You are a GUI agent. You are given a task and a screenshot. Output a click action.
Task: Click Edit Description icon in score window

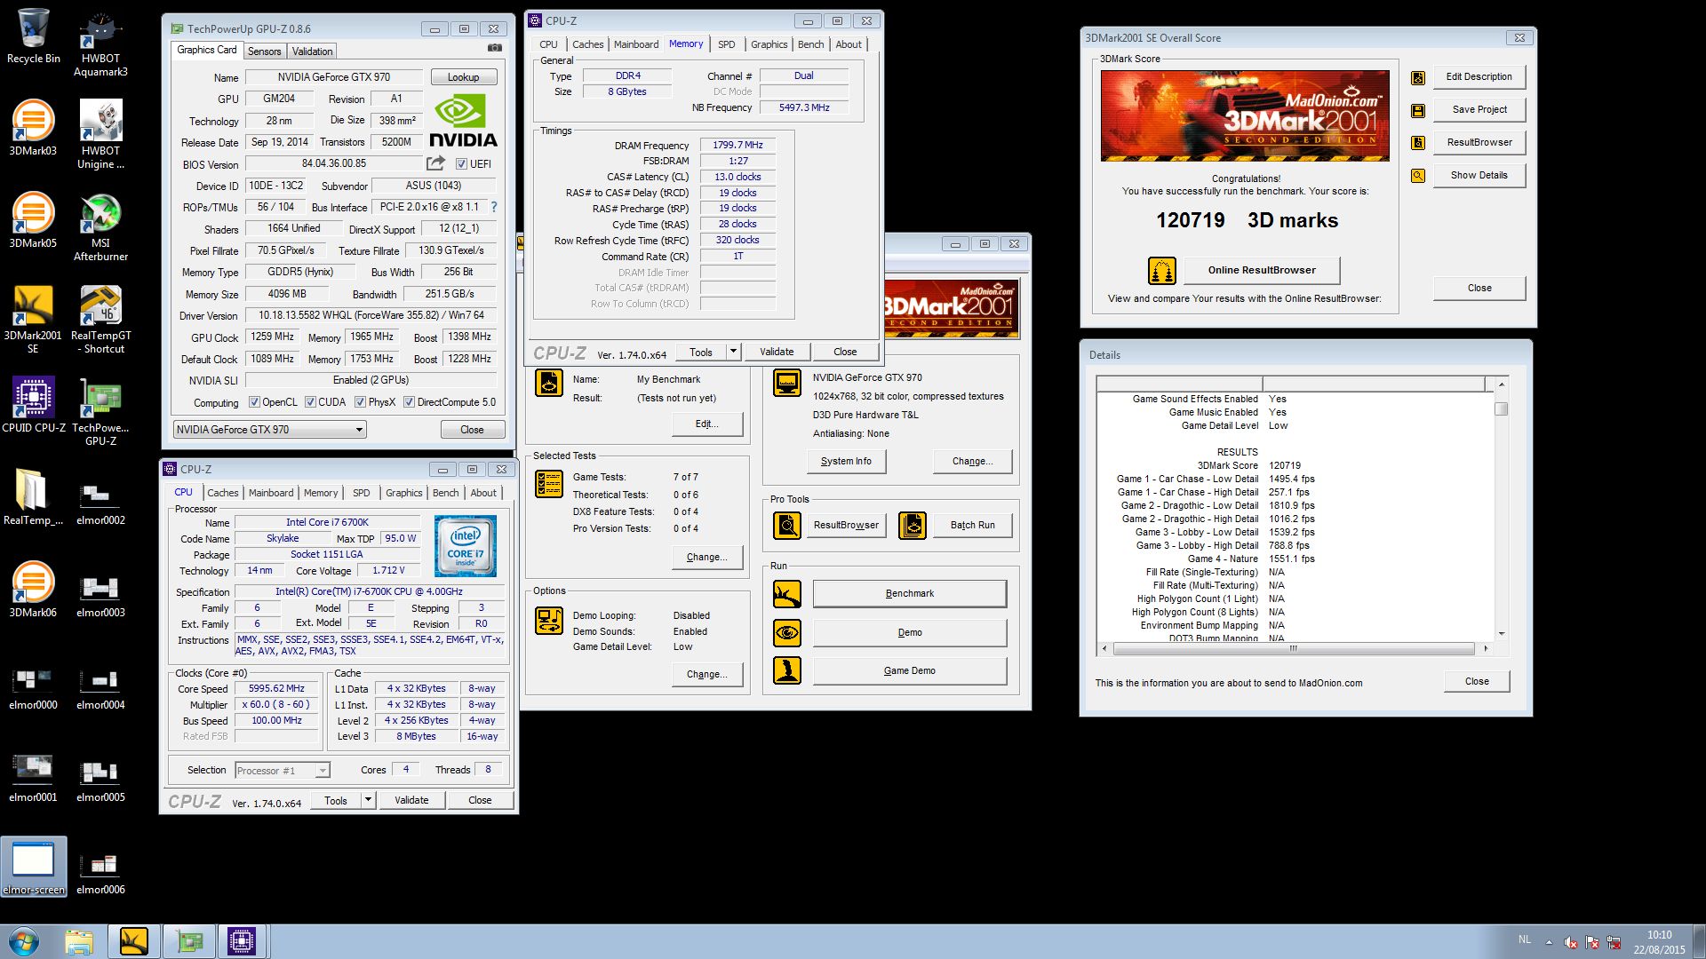pos(1418,77)
